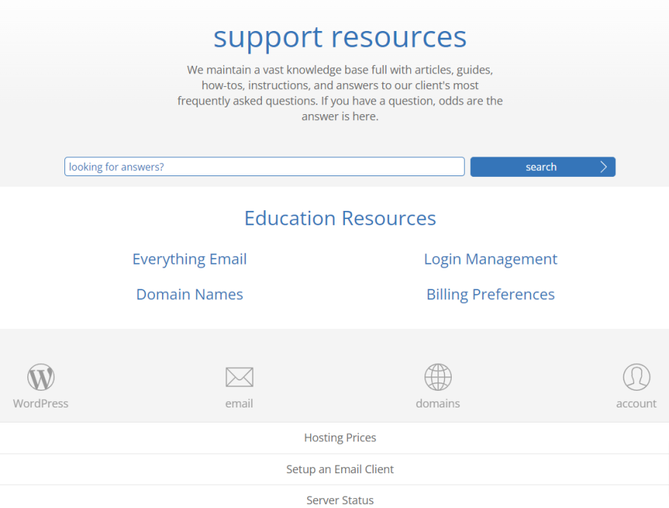Click the knowledge base description paragraph

pos(340,93)
